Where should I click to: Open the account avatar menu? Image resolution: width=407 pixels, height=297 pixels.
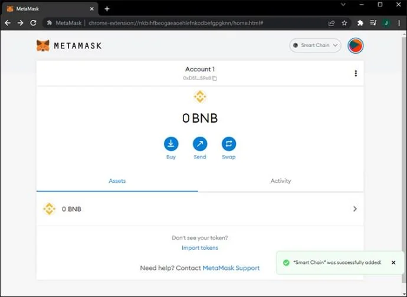[x=355, y=45]
